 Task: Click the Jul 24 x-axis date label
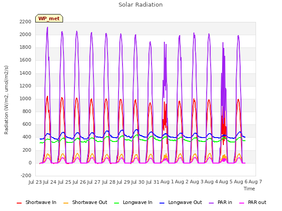coord(50,182)
